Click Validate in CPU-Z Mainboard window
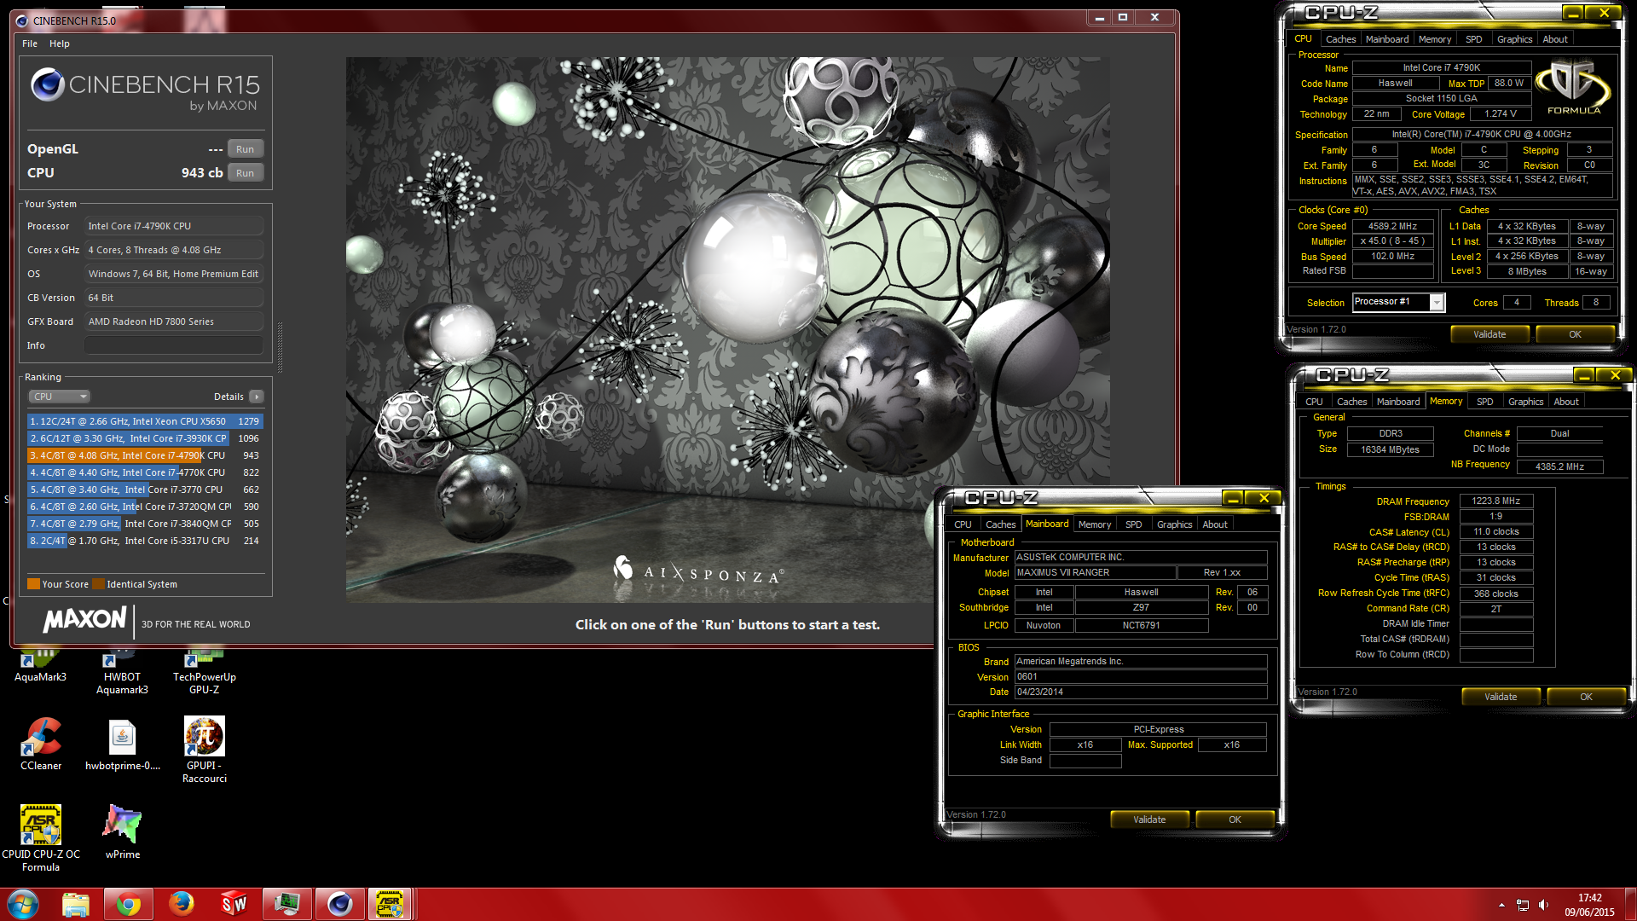1637x921 pixels. pos(1149,820)
